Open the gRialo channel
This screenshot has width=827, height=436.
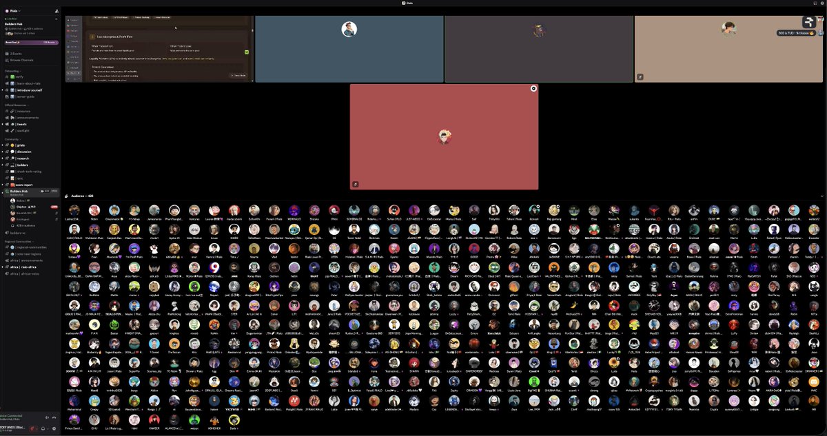tap(31, 145)
